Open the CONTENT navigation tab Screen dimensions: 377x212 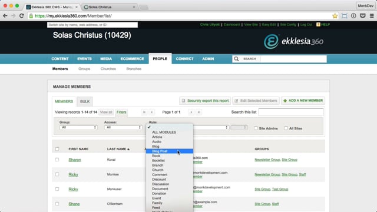click(x=60, y=59)
